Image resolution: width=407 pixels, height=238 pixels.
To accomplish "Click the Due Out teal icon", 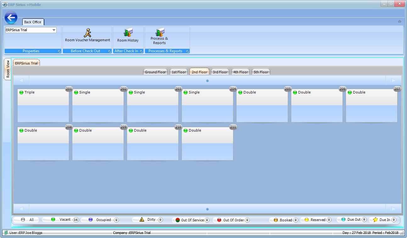I will tap(343, 219).
